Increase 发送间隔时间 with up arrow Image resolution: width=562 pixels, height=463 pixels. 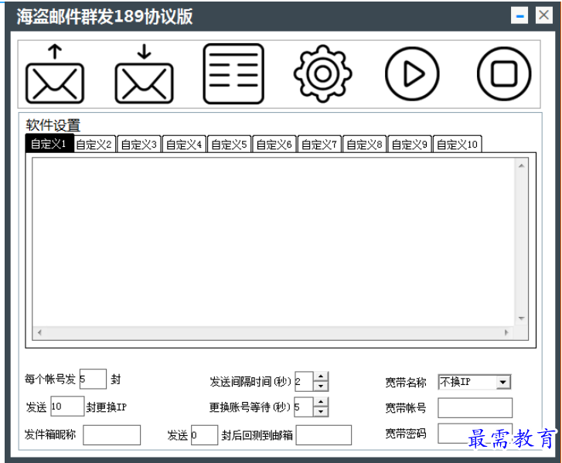coord(321,376)
